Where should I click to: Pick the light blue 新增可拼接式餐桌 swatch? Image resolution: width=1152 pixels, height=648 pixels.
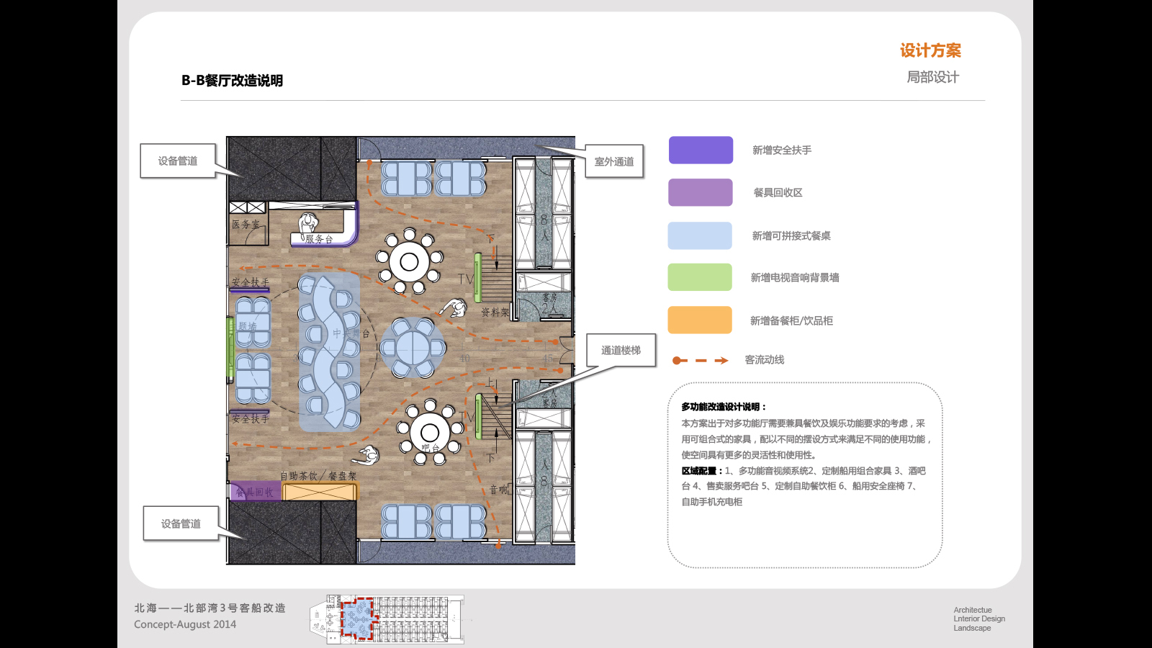[x=701, y=235]
